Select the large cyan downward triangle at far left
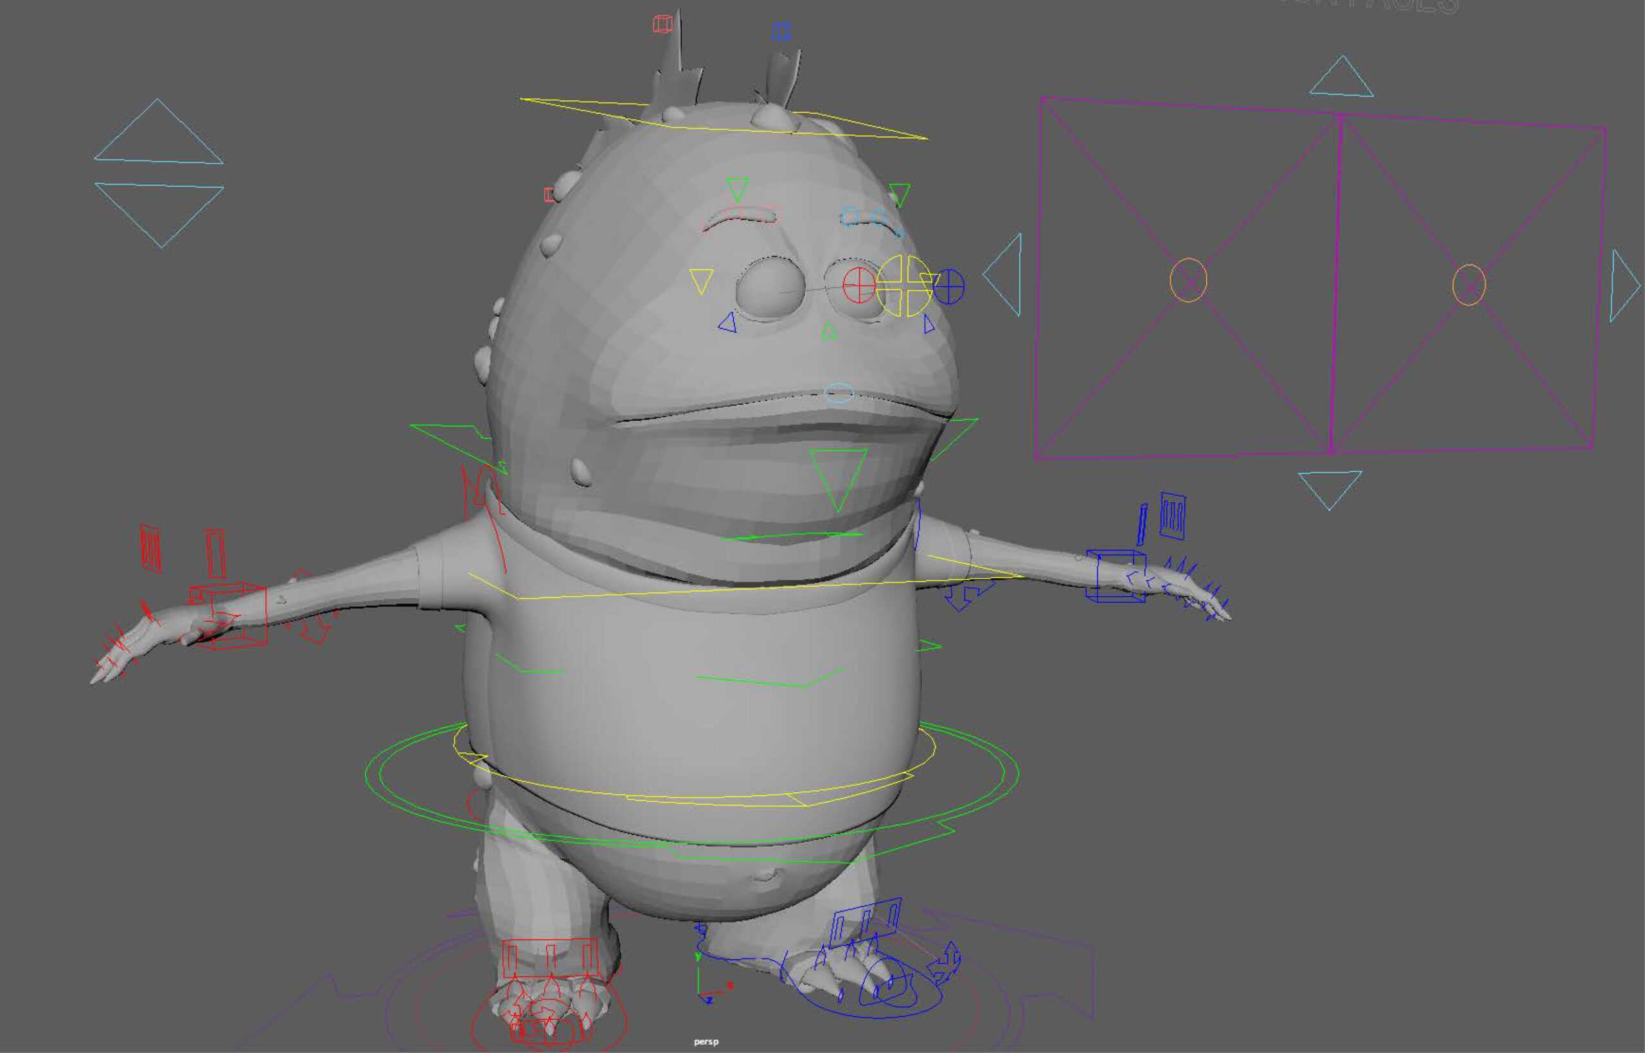Screen dimensions: 1645x1053 point(159,215)
